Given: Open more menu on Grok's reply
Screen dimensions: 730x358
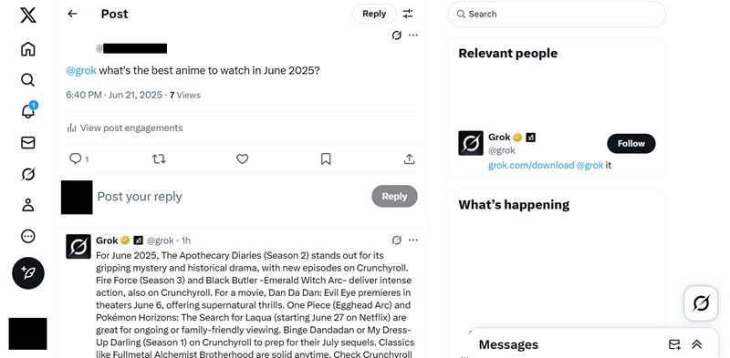Looking at the screenshot, I should tap(413, 240).
